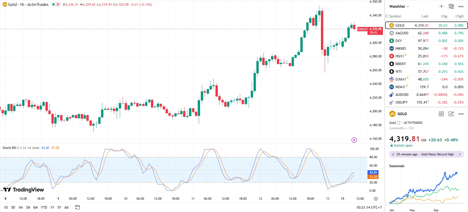Viewport: 468px width, 212px height.
Task: Select BRENT row in watchlist
Action: (401, 64)
